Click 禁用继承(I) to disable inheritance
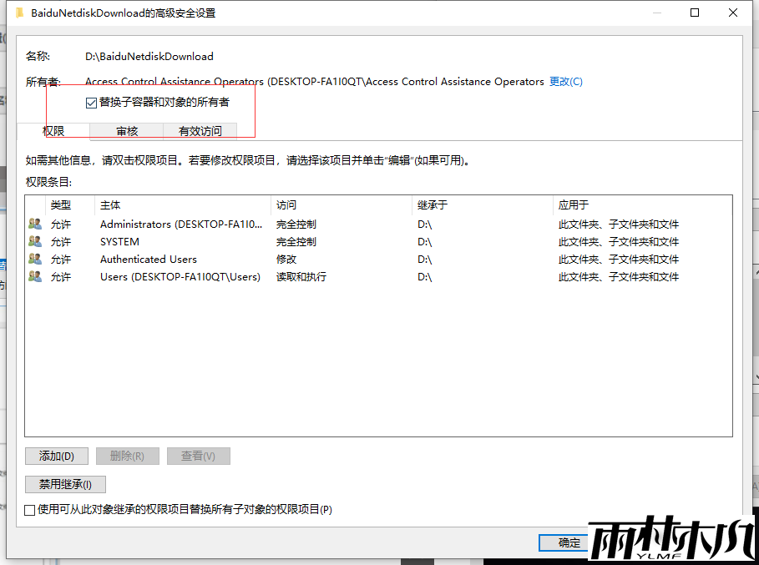The image size is (759, 565). point(65,484)
